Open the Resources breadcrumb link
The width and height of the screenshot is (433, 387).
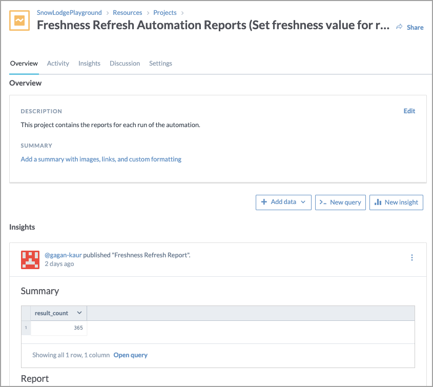pos(127,12)
